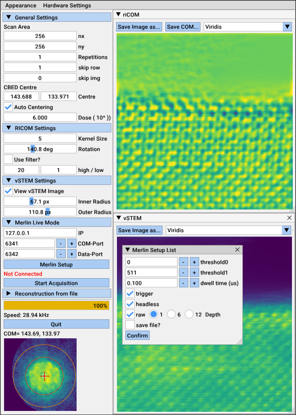Image resolution: width=296 pixels, height=415 pixels.
Task: Collapse the vSTEM window triangle
Action: [x=118, y=218]
